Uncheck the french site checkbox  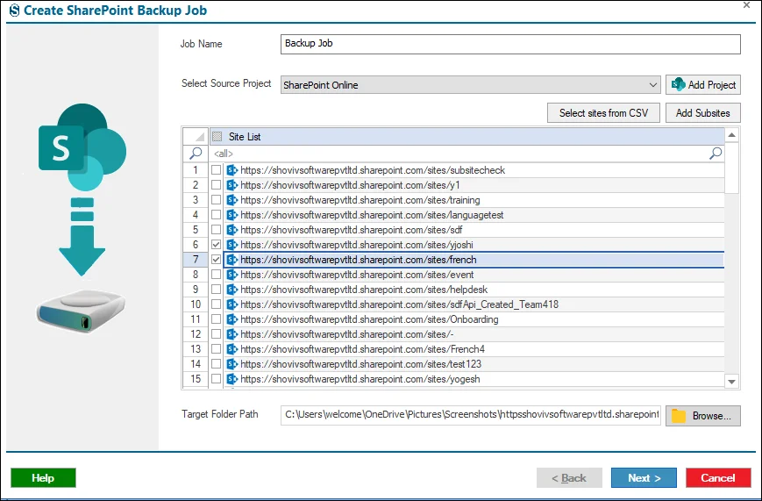pyautogui.click(x=217, y=260)
